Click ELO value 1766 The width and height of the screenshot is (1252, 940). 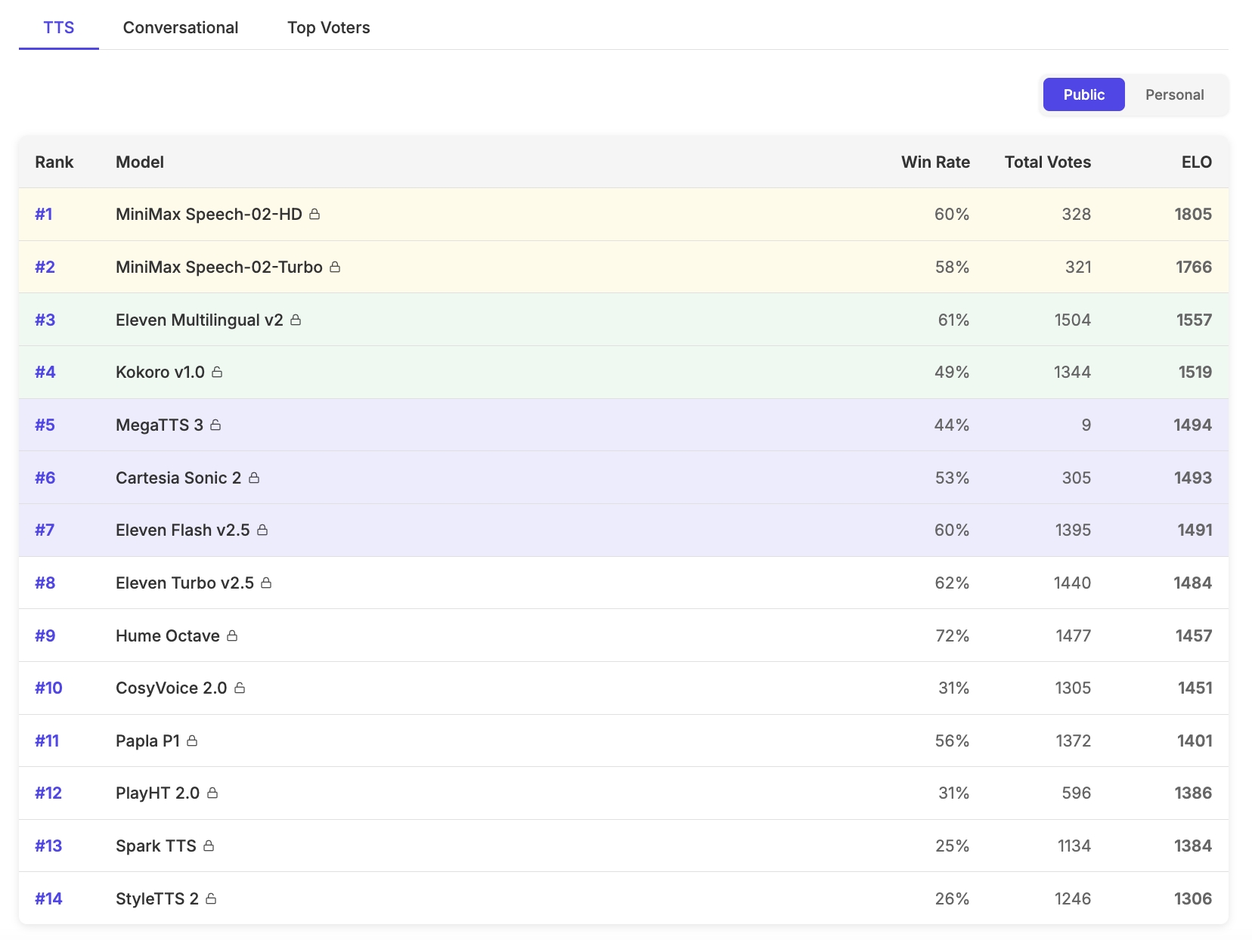click(x=1194, y=267)
